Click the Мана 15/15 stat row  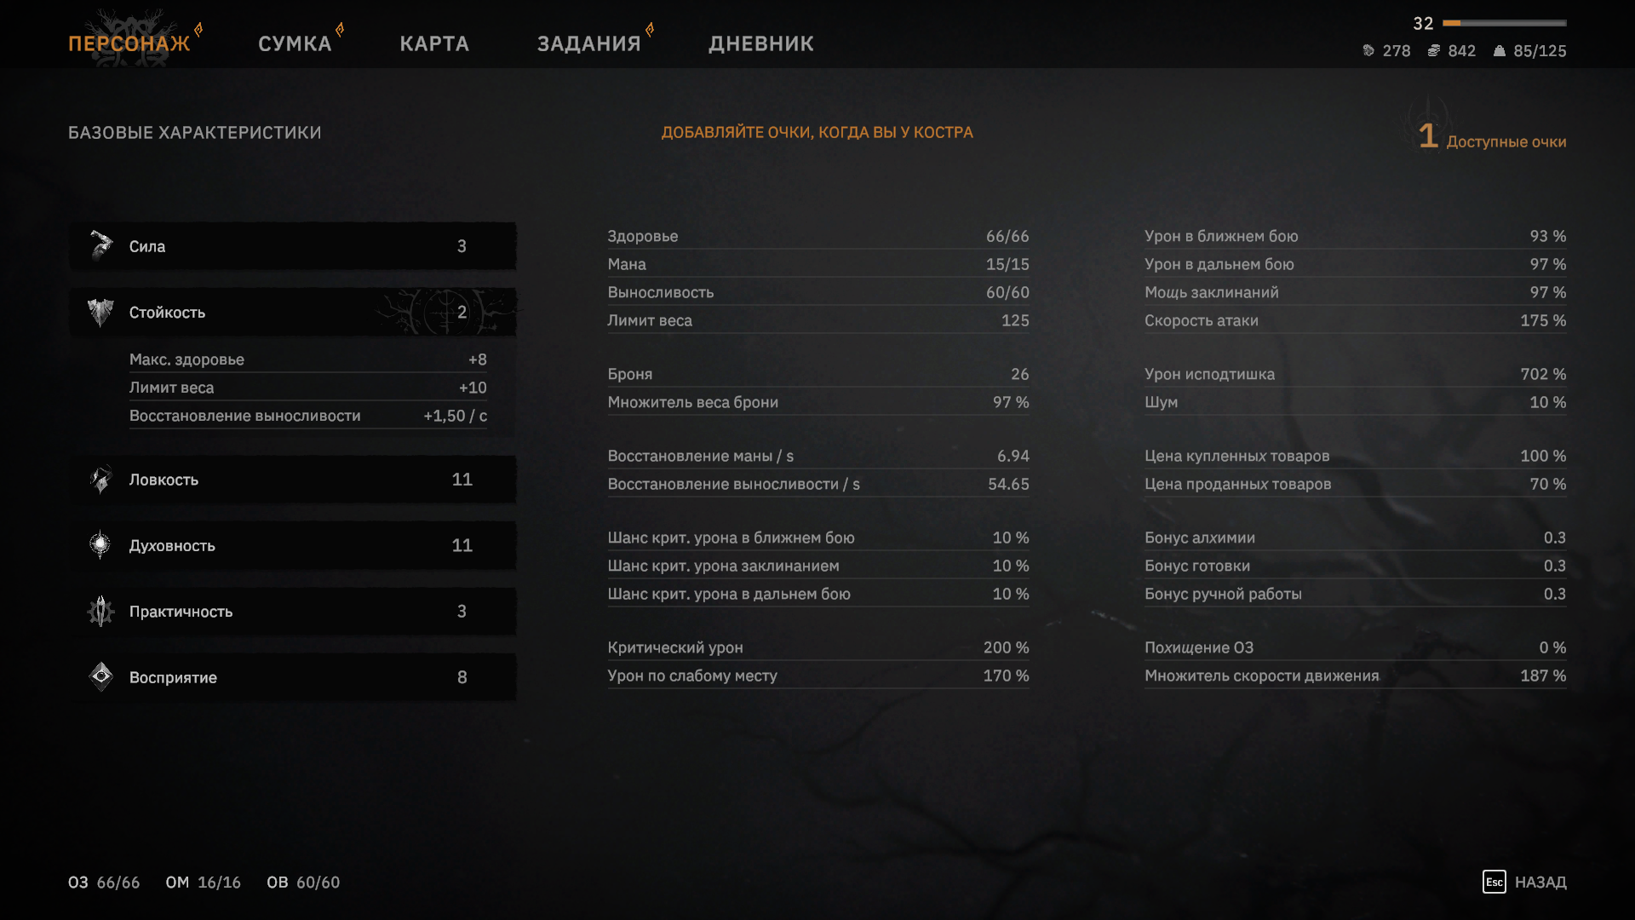(x=818, y=264)
